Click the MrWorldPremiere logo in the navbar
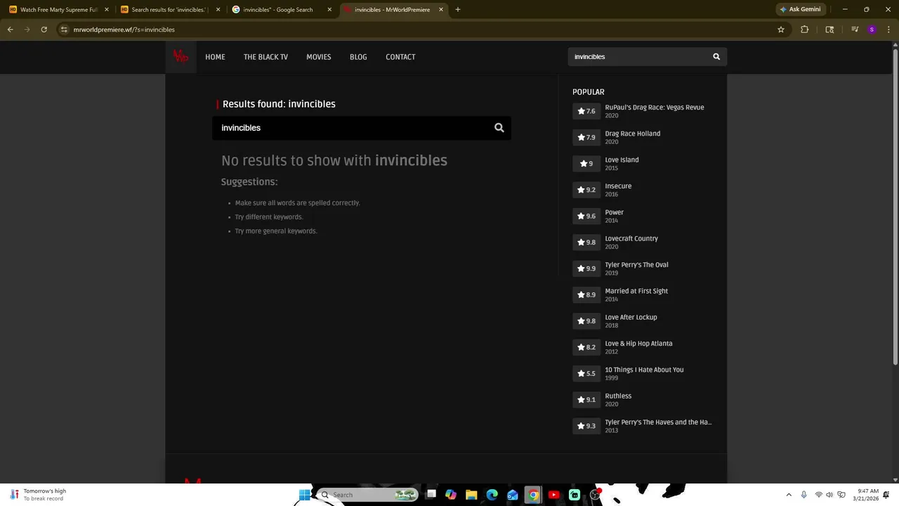 coord(181,57)
